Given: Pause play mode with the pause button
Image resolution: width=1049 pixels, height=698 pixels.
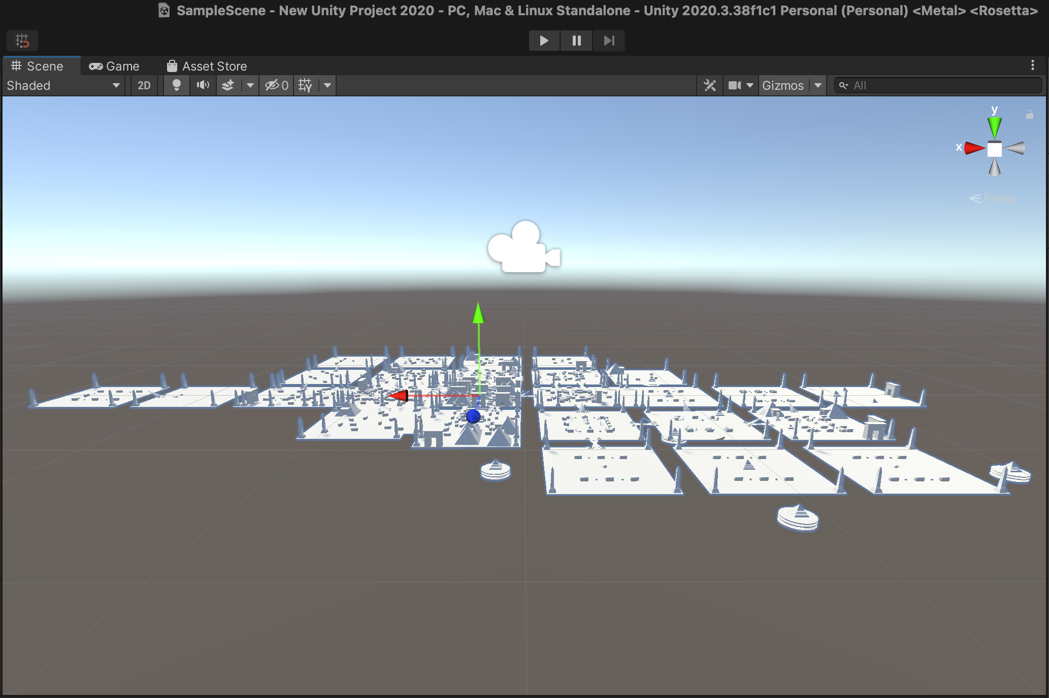Looking at the screenshot, I should (576, 41).
